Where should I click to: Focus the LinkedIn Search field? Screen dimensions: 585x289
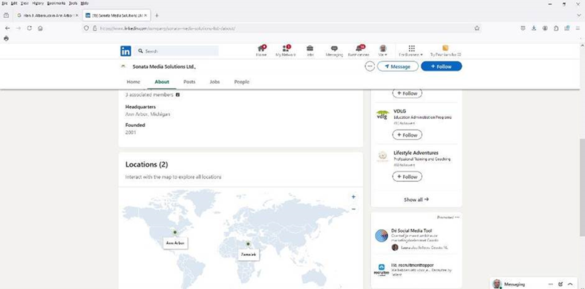176,51
